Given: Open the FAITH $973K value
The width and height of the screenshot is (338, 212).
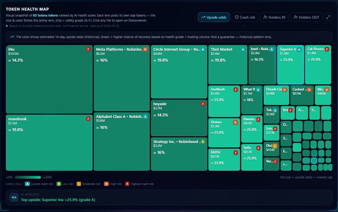Looking at the screenshot, I should 215,157.
